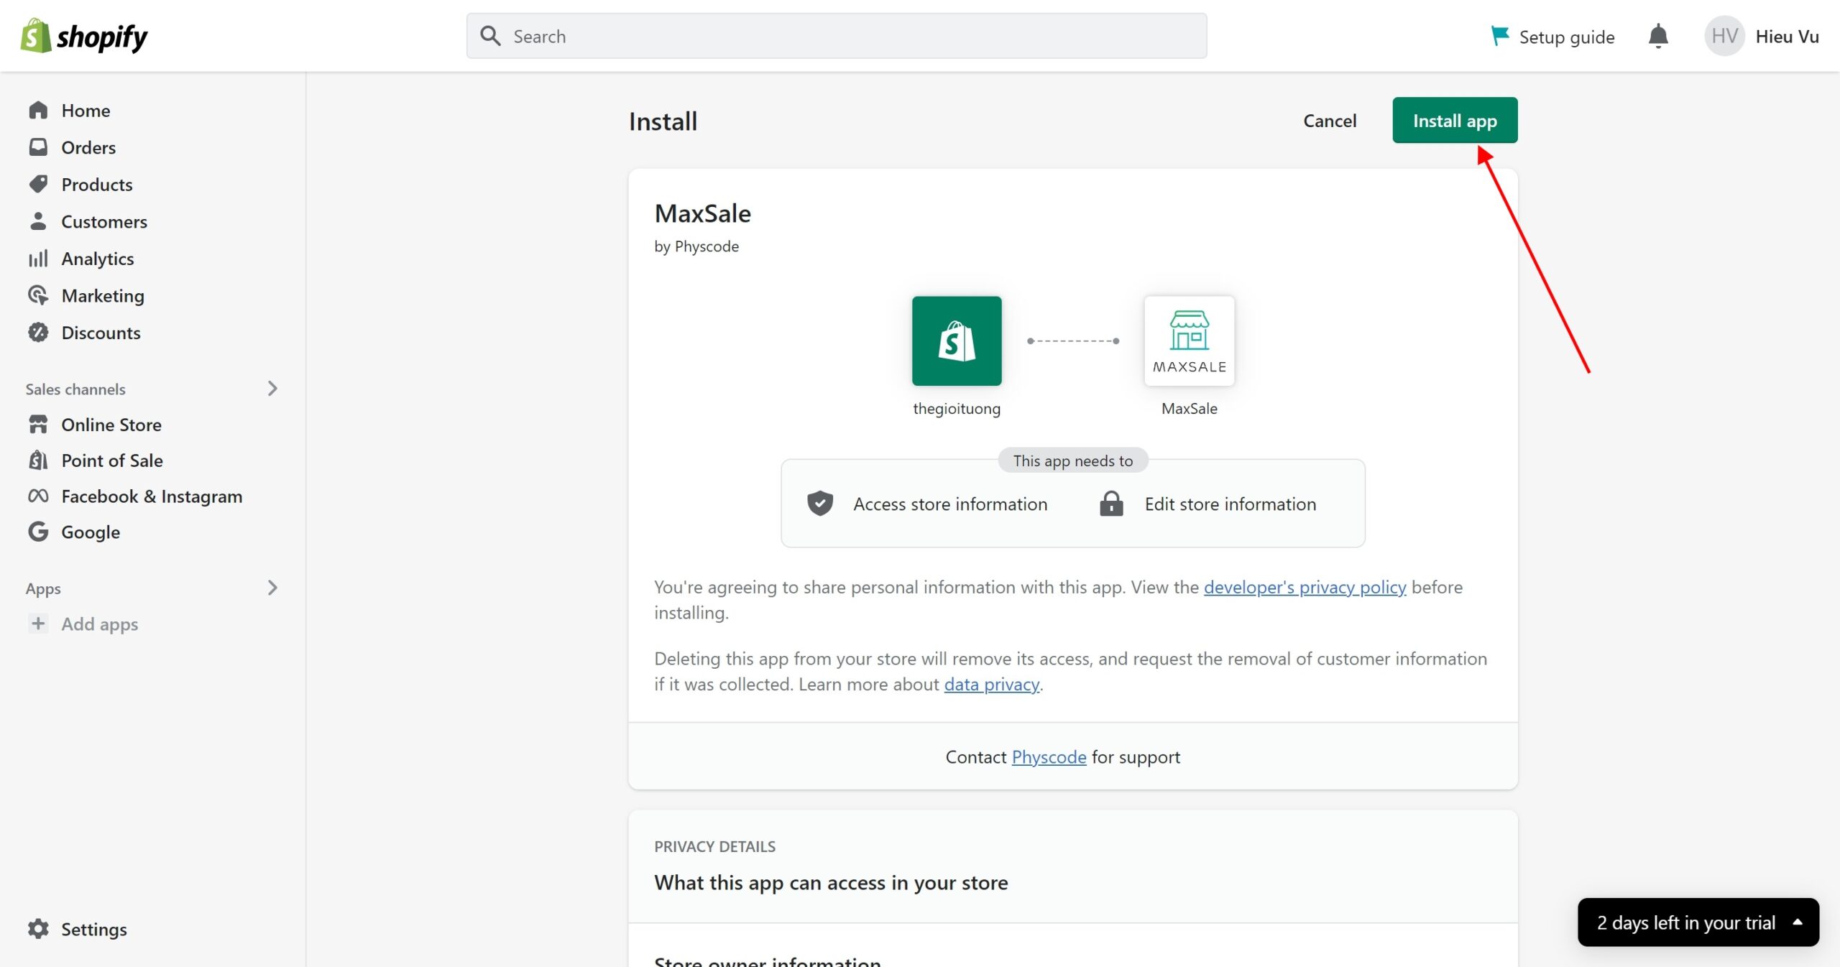Open Analytics in sidebar
The image size is (1840, 967).
point(98,259)
